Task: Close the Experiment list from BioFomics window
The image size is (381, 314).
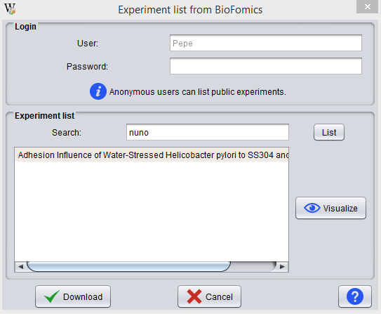Action: point(367,6)
